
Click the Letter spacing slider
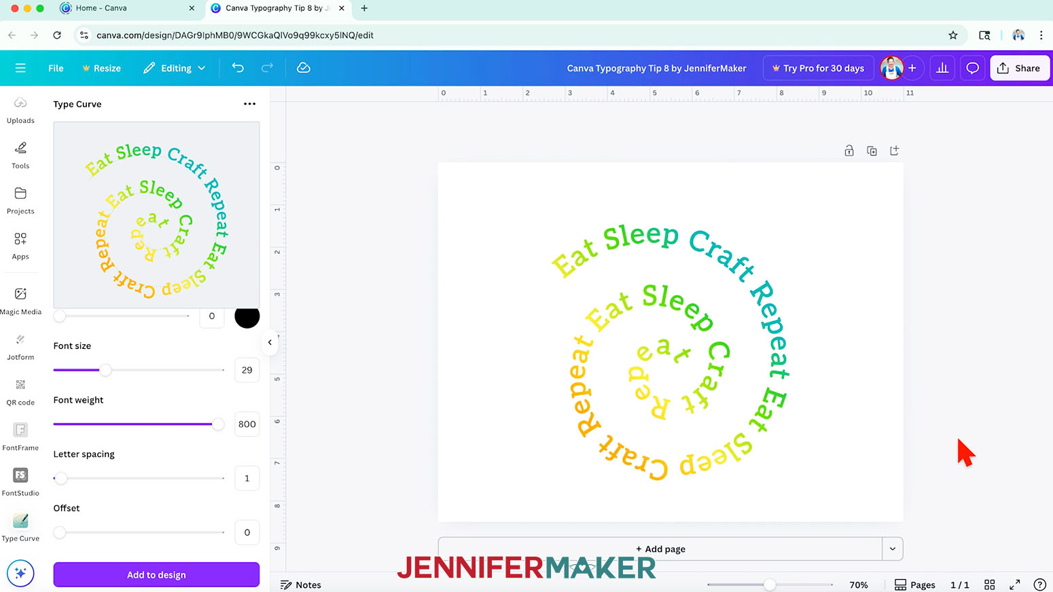139,478
